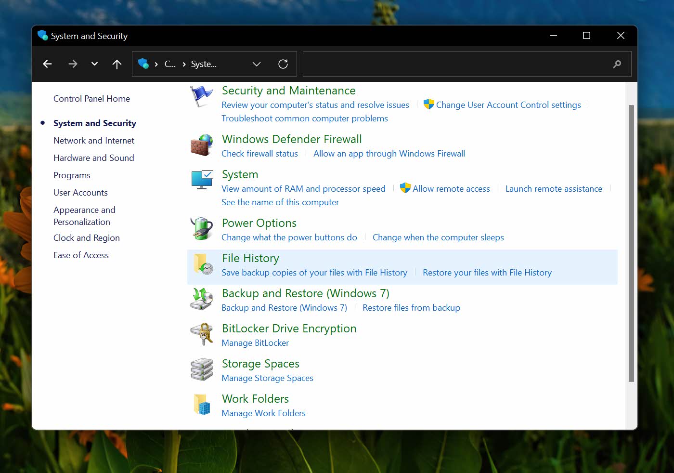
Task: Open Backup and Restore (Windows 7) heading
Action: point(306,293)
